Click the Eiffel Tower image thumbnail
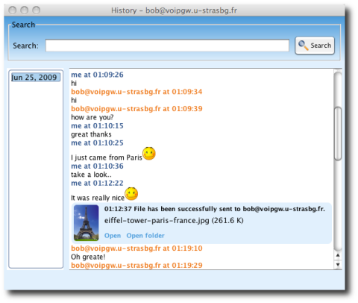The height and width of the screenshot is (303, 358). click(87, 222)
